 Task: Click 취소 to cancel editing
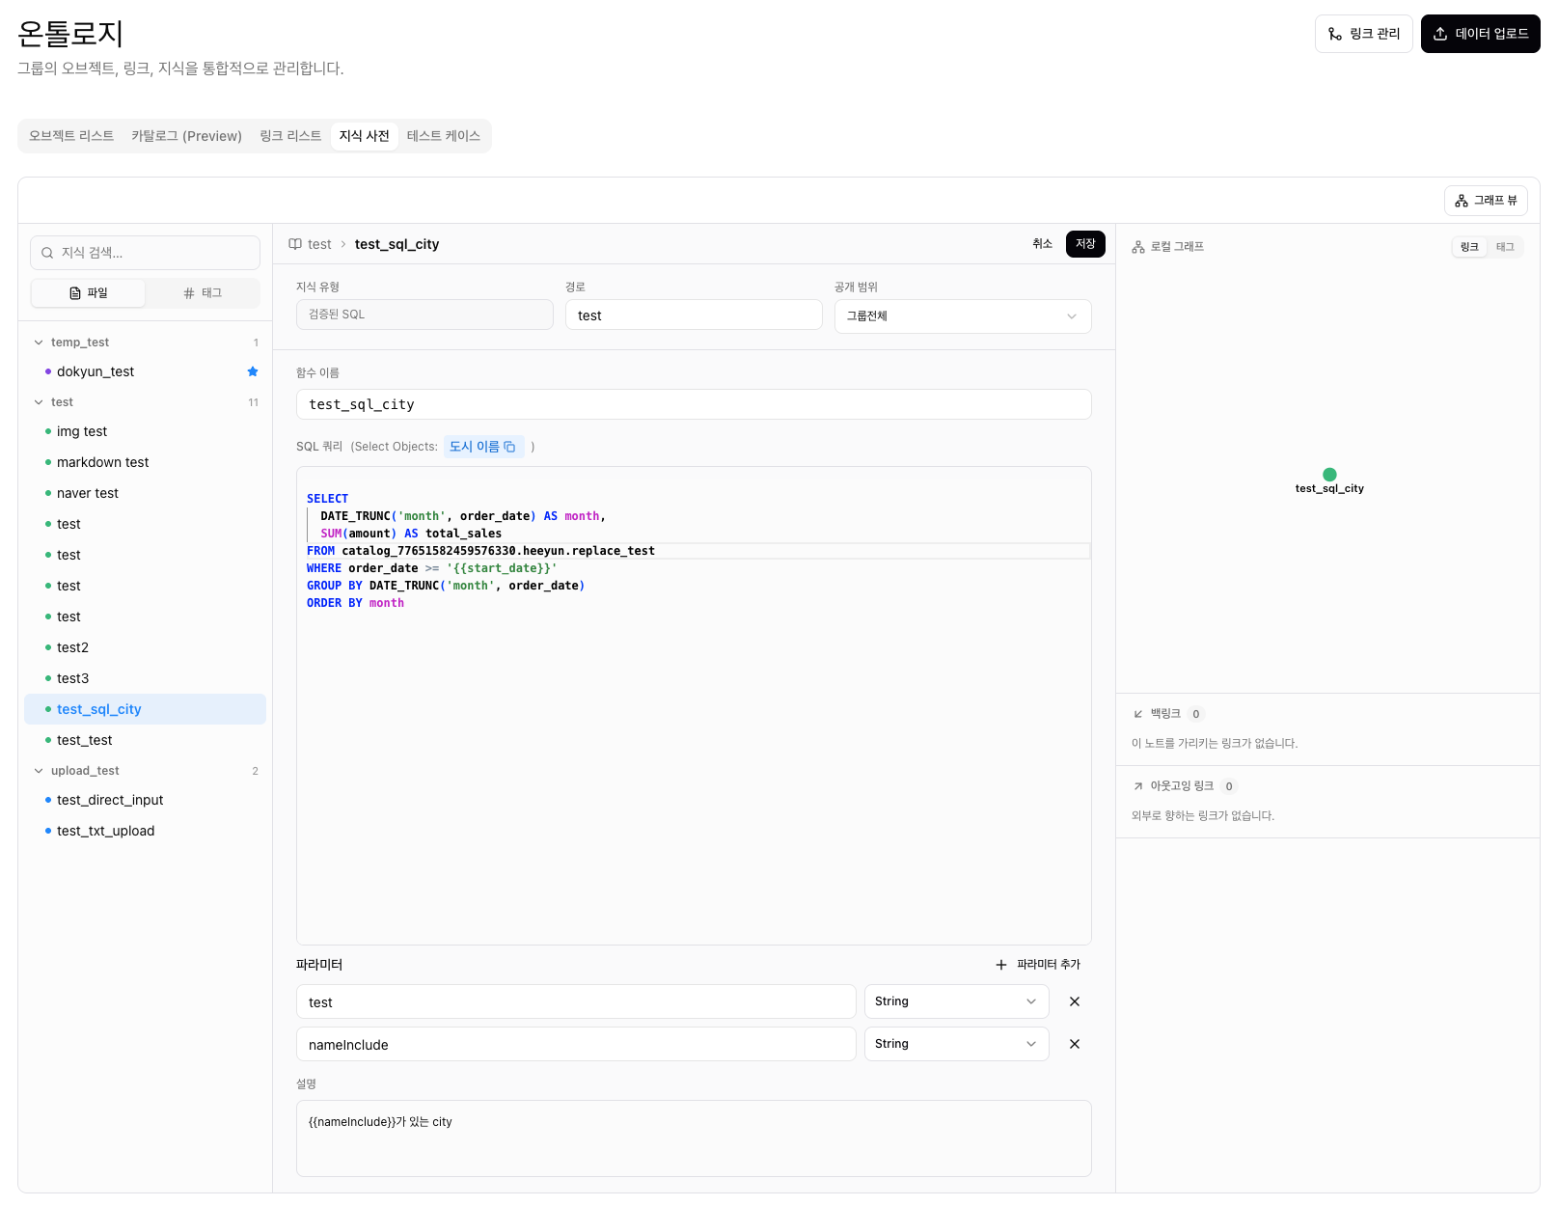click(1043, 244)
